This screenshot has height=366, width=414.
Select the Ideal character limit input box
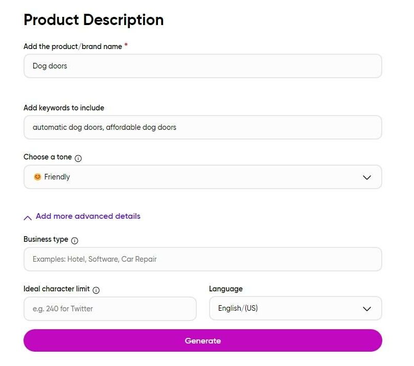click(x=110, y=309)
